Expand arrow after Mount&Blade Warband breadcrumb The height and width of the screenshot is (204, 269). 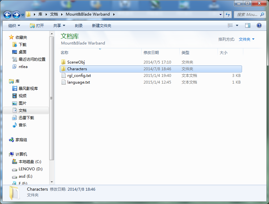tap(114, 14)
